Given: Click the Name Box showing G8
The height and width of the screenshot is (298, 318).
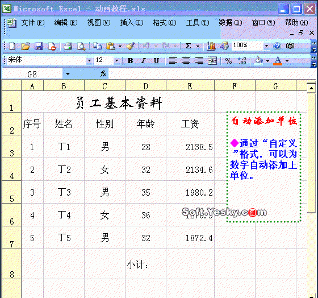Looking at the screenshot, I should point(32,74).
